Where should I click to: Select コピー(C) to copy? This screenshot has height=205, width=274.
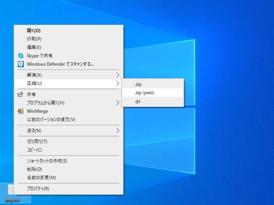[x=68, y=150]
